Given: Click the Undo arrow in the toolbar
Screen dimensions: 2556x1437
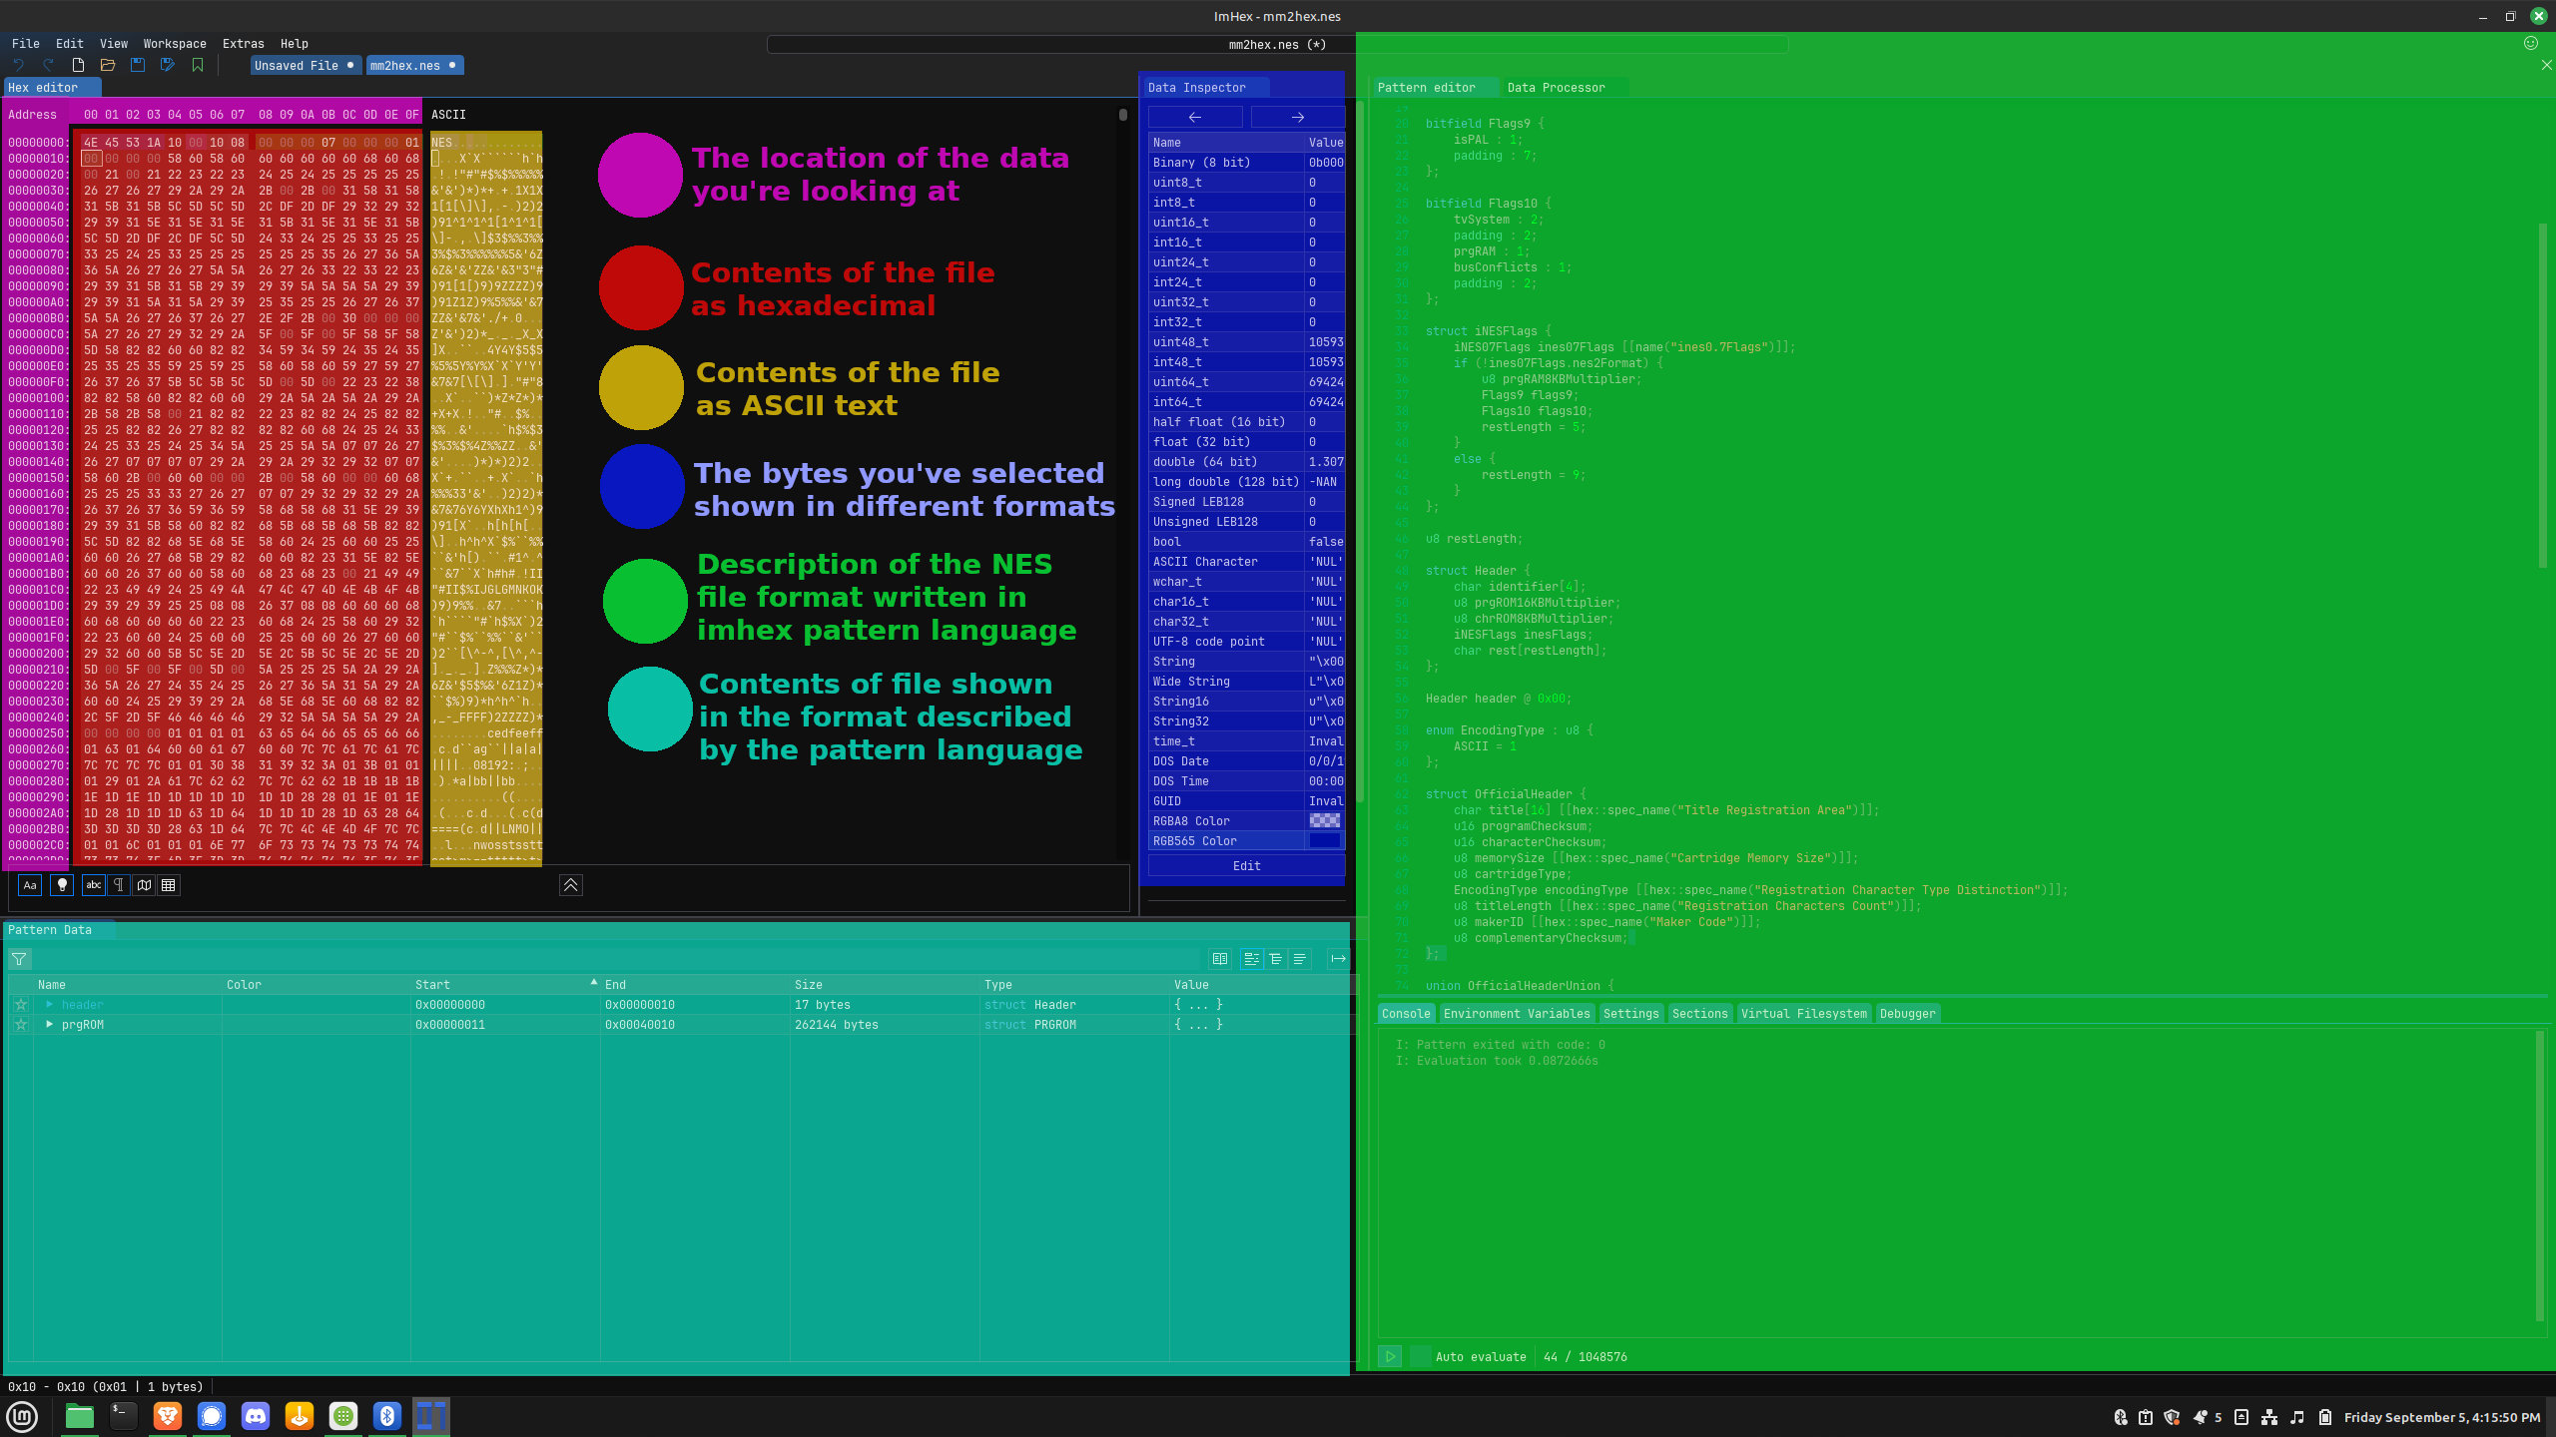Looking at the screenshot, I should (19, 65).
